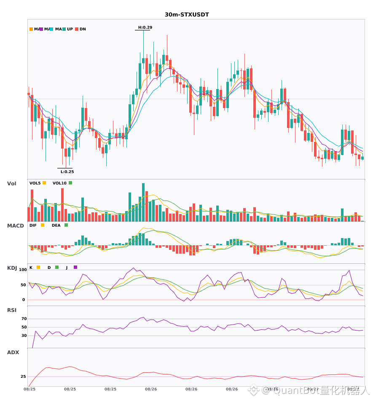Click the VOL5 legend text
This screenshot has width=373, height=401.
coord(35,183)
